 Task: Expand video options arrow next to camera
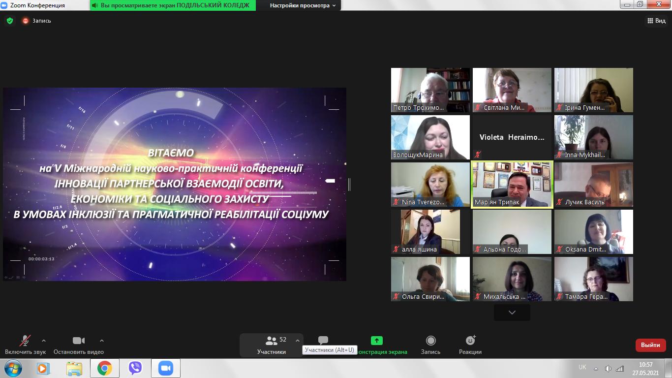(102, 341)
